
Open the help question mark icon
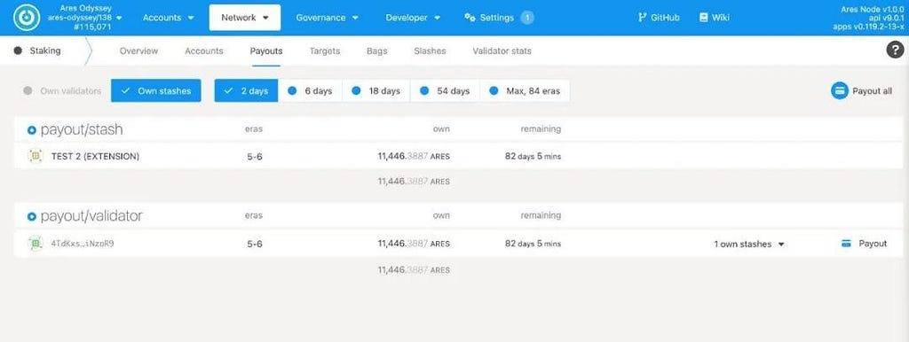click(x=895, y=51)
